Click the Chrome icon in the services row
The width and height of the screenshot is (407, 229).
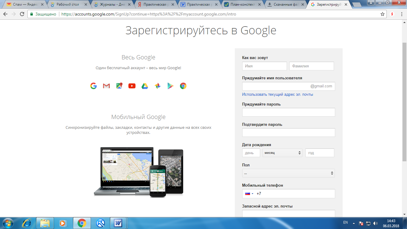coord(183,86)
